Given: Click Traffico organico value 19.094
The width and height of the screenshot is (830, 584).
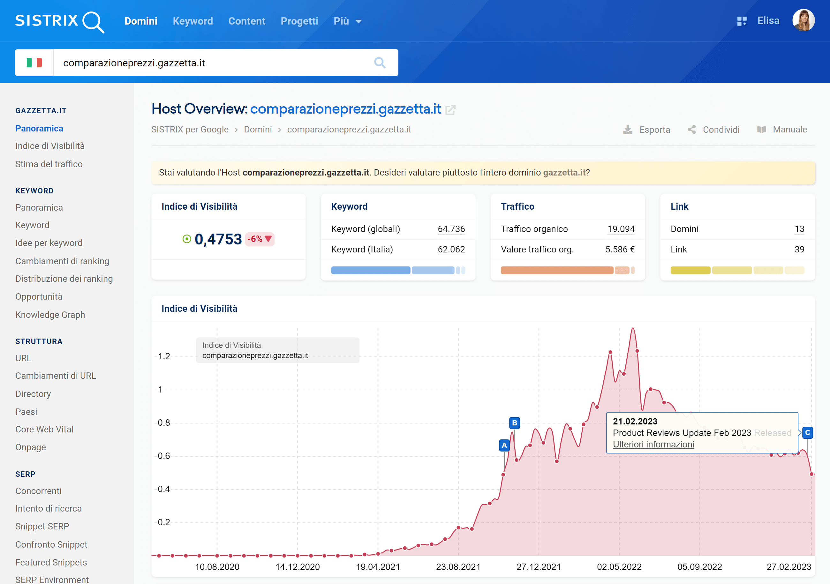Looking at the screenshot, I should point(621,229).
